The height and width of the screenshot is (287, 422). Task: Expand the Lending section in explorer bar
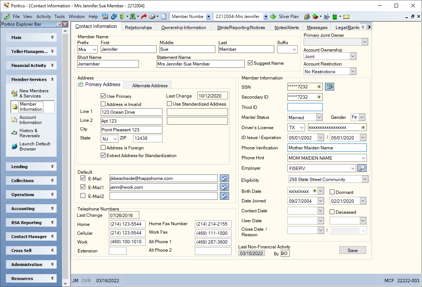31,167
